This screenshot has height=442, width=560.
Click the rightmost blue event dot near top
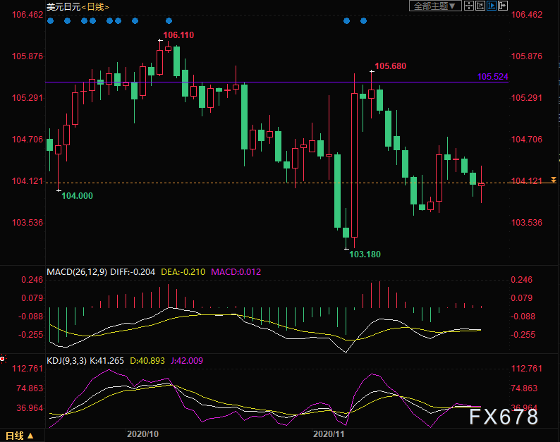[363, 20]
